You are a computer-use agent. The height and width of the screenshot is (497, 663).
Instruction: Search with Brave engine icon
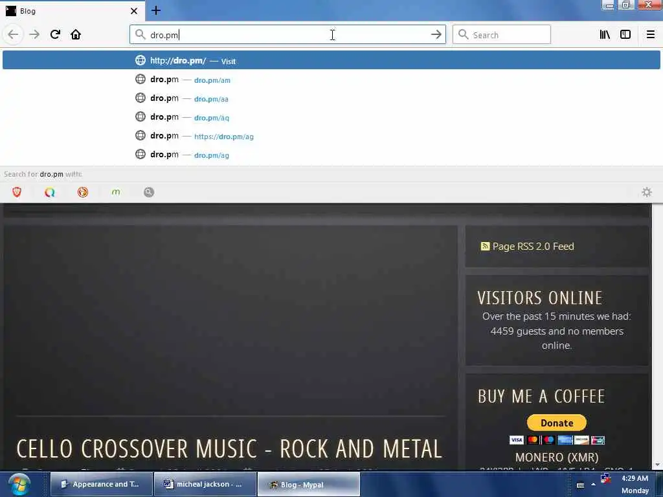coord(17,192)
